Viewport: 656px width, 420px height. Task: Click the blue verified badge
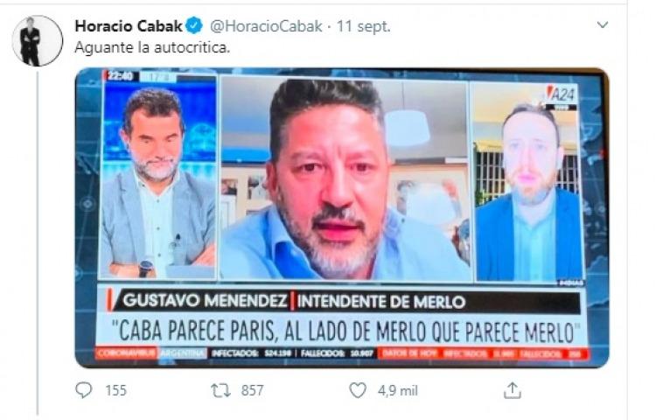(x=194, y=26)
